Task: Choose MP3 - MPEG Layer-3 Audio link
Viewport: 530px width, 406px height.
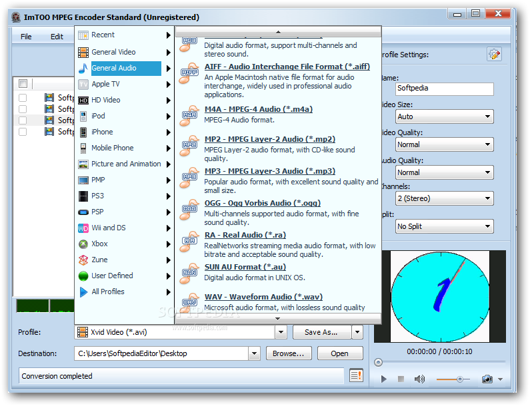Action: pyautogui.click(x=270, y=172)
